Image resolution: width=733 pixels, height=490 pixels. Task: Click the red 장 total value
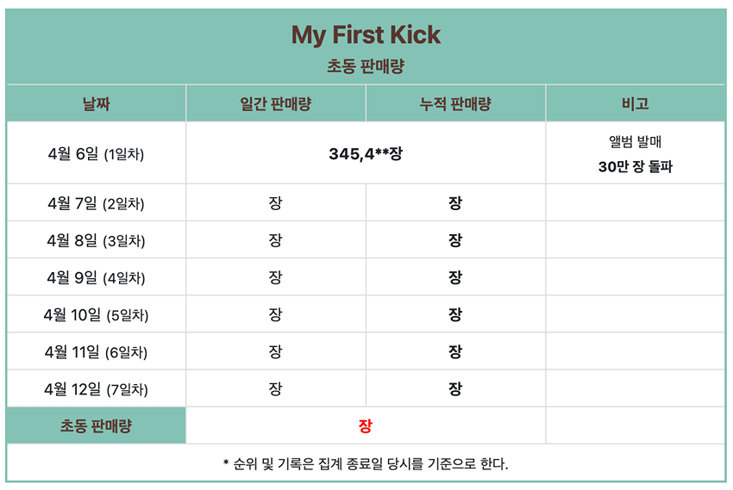click(x=366, y=426)
